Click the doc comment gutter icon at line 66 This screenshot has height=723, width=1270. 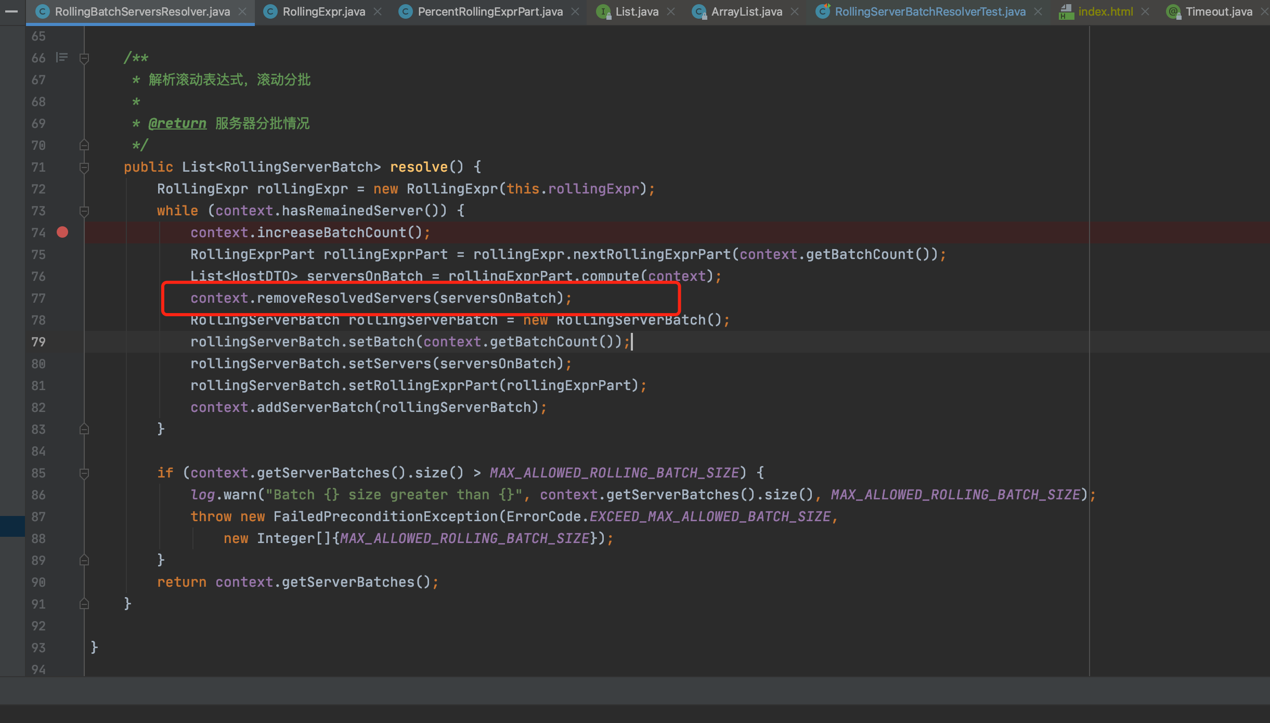62,57
